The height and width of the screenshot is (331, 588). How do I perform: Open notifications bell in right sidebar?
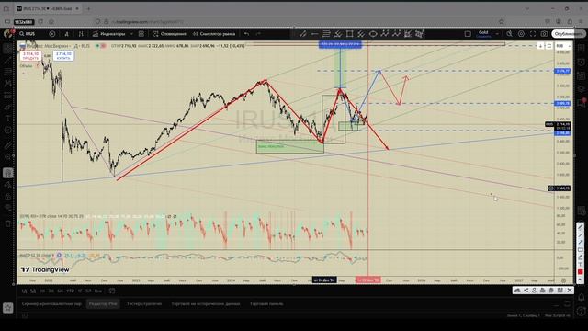coord(582,297)
